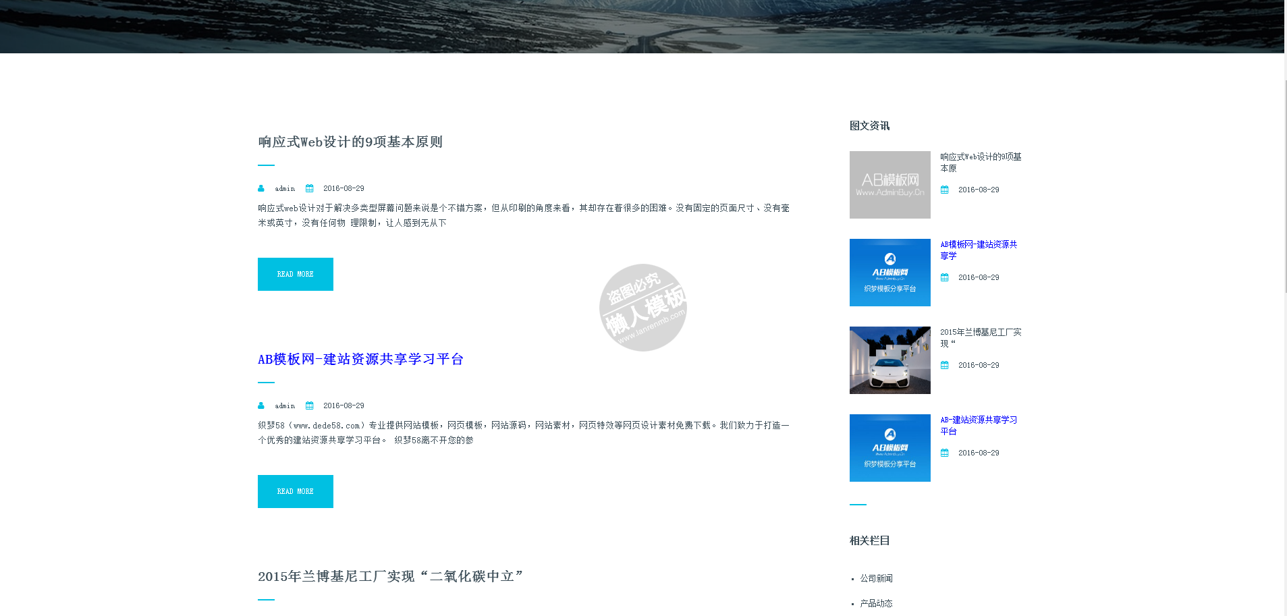This screenshot has height=616, width=1287.
Task: Select 公司新闻 in the related categories list
Action: click(876, 579)
